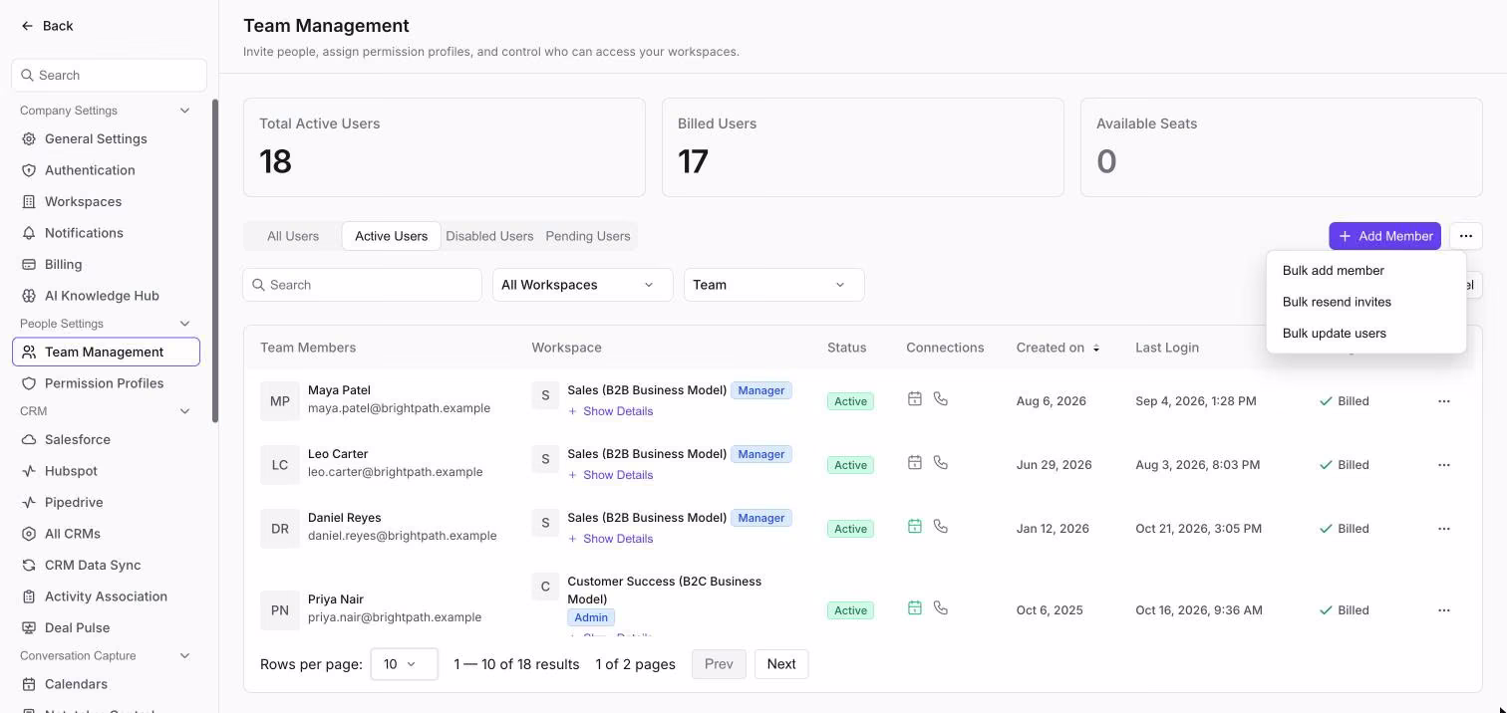Screen dimensions: 1507x713
Task: Sort by Created on column
Action: coord(1057,348)
